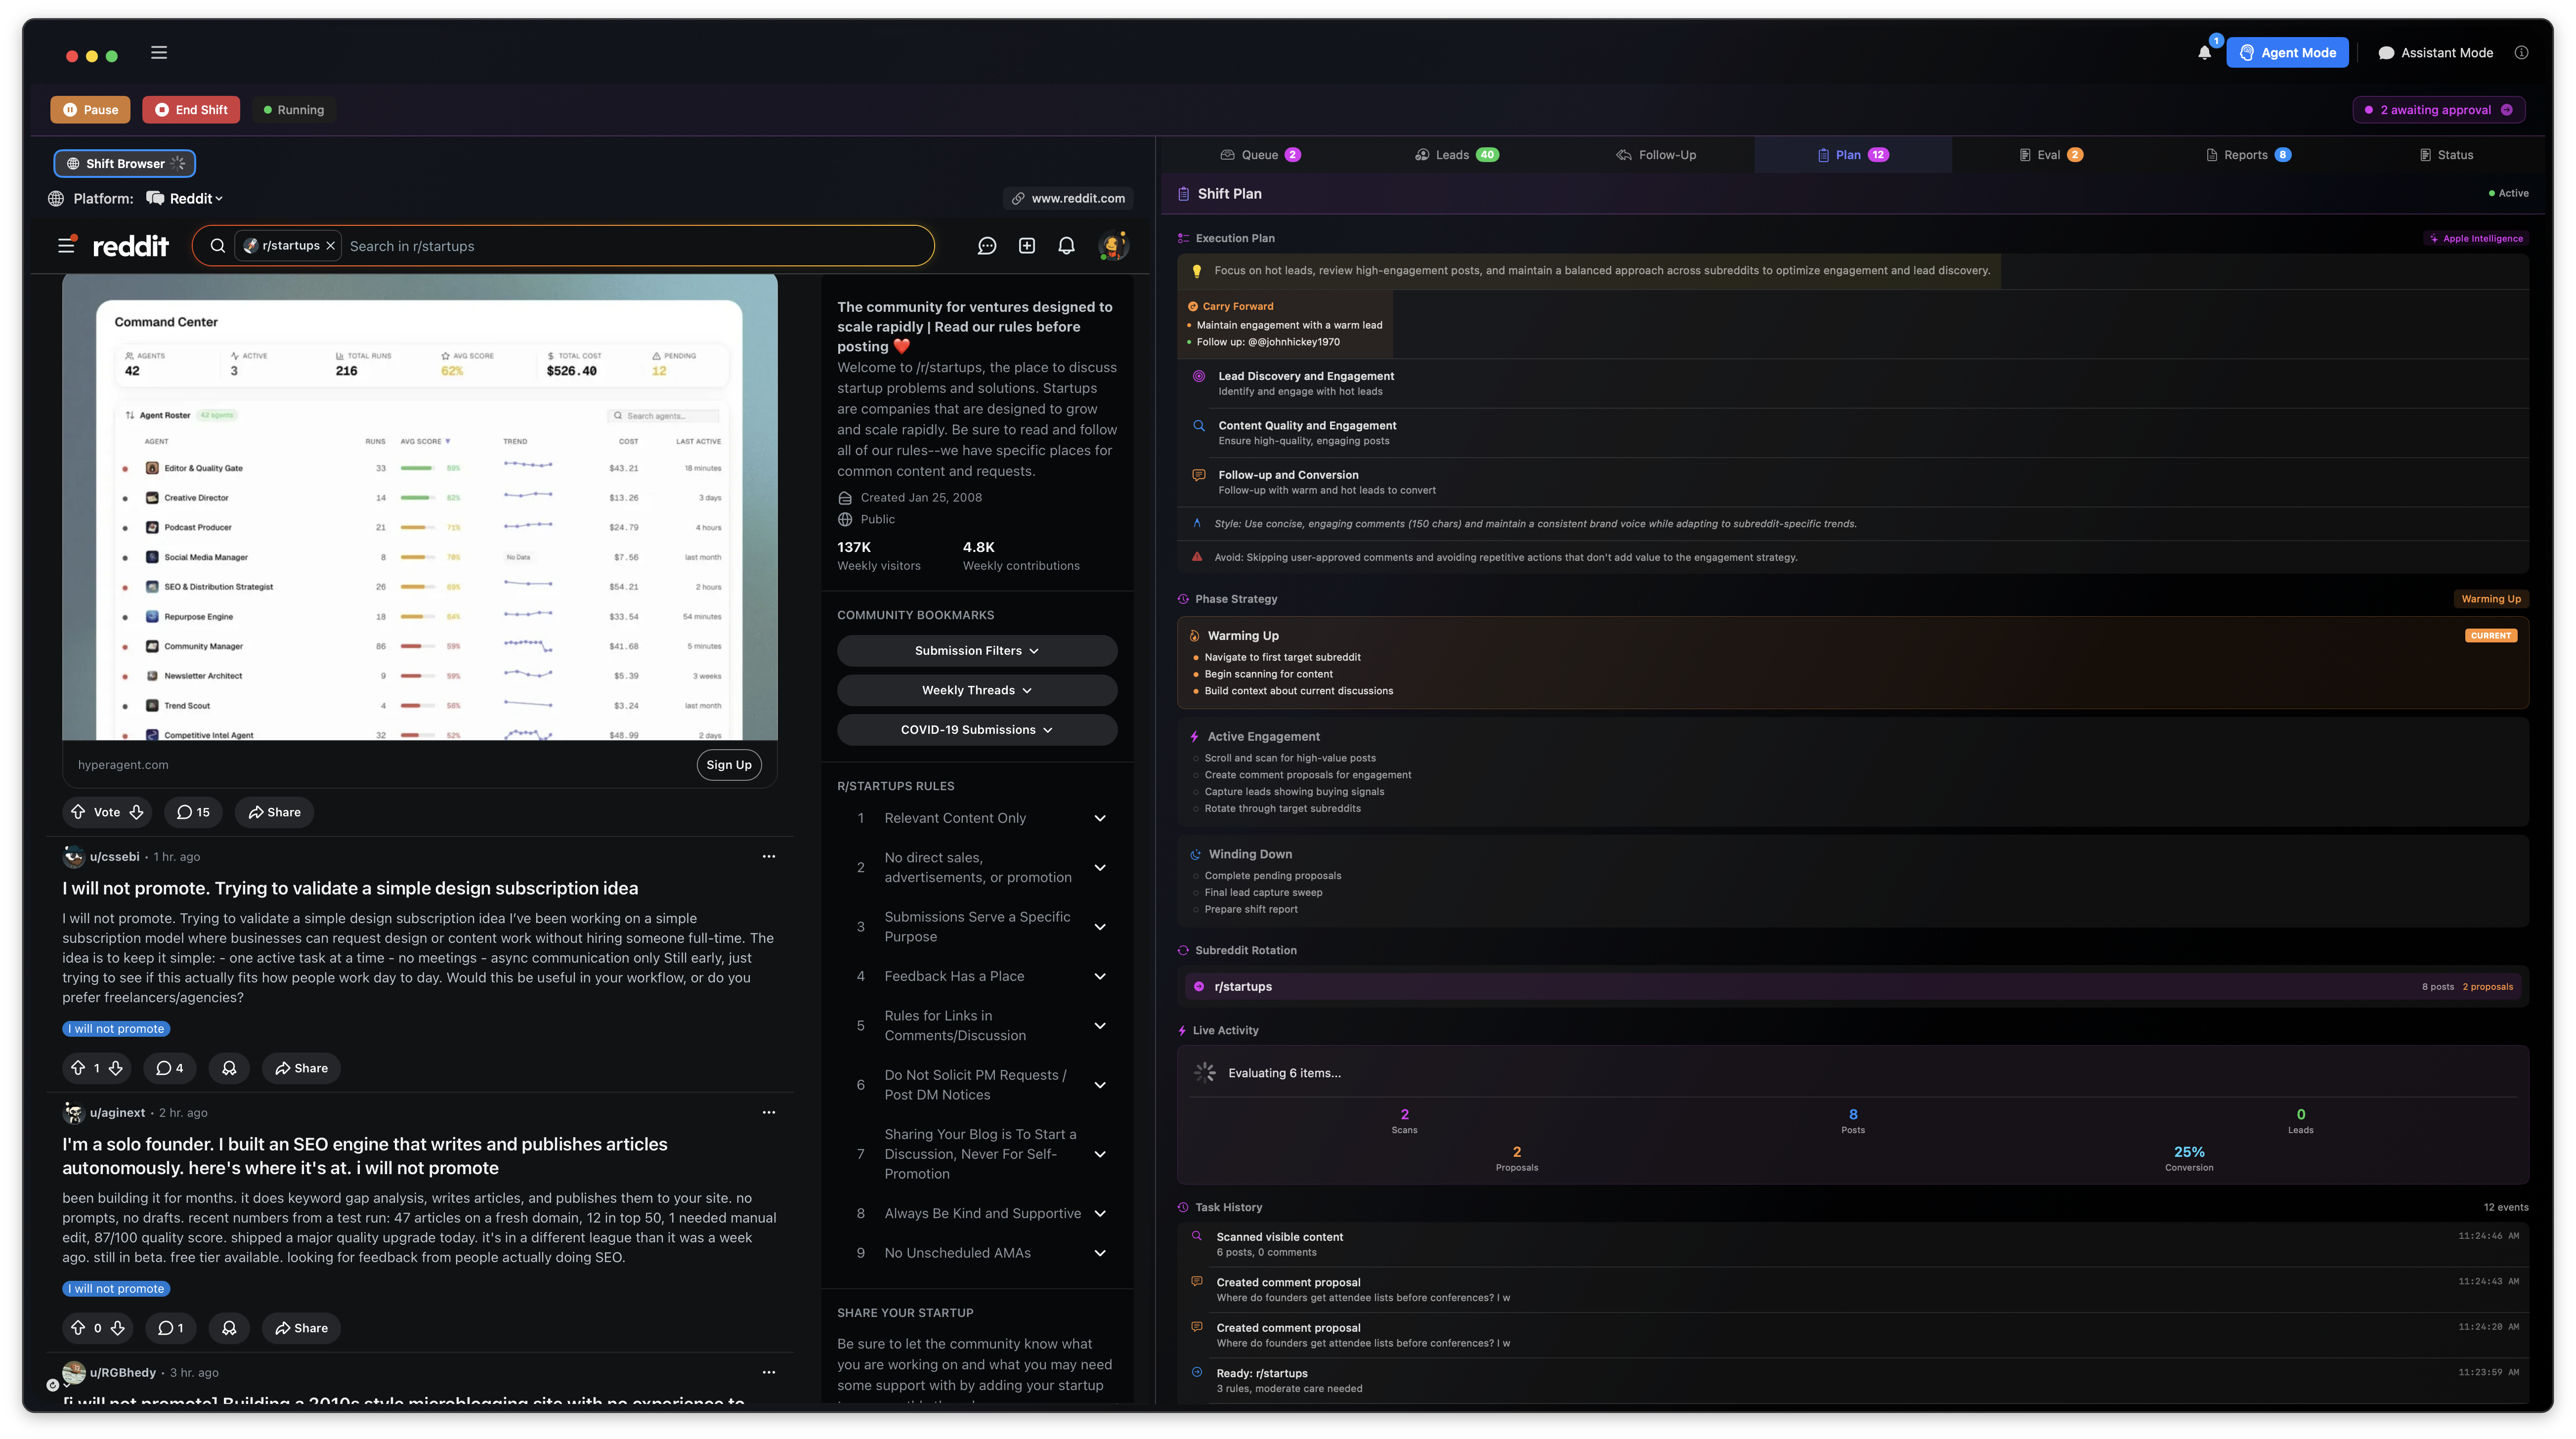Expand COVID-19 Submissions bookmark dropdown
The width and height of the screenshot is (2576, 1439).
pyautogui.click(x=977, y=730)
